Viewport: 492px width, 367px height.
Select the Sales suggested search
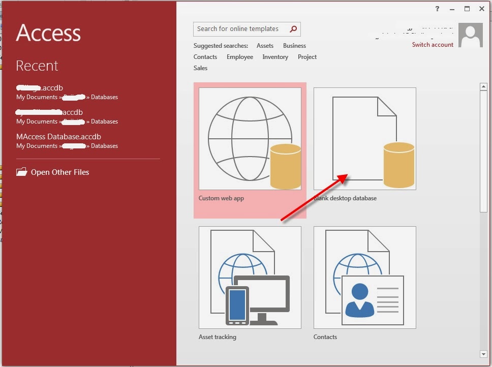[x=200, y=68]
